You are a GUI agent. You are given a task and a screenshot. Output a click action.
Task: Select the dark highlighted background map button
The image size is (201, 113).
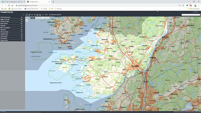(33, 18)
